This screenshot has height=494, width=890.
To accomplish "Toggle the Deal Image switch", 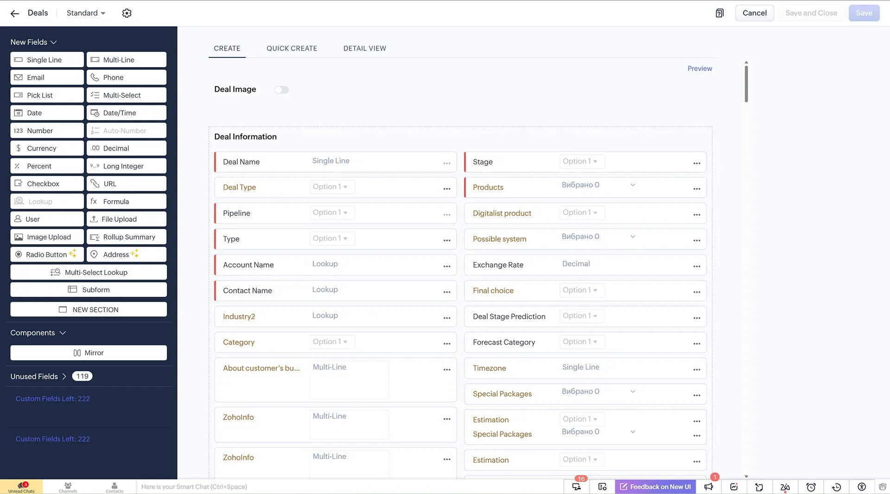I will point(281,90).
